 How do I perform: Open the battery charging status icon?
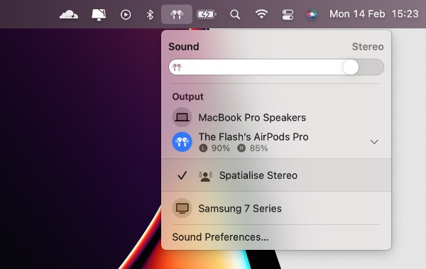coord(206,14)
